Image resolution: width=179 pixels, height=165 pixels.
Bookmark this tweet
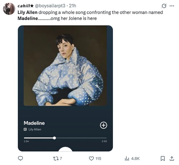[163, 159]
